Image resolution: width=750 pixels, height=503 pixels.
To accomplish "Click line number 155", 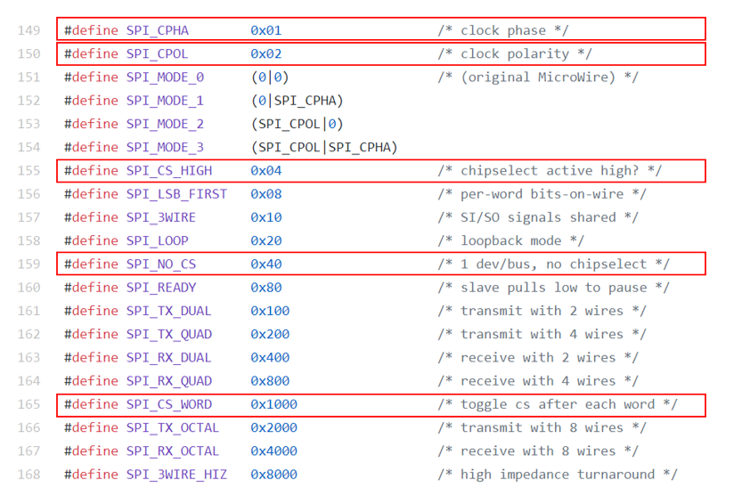I will [29, 171].
